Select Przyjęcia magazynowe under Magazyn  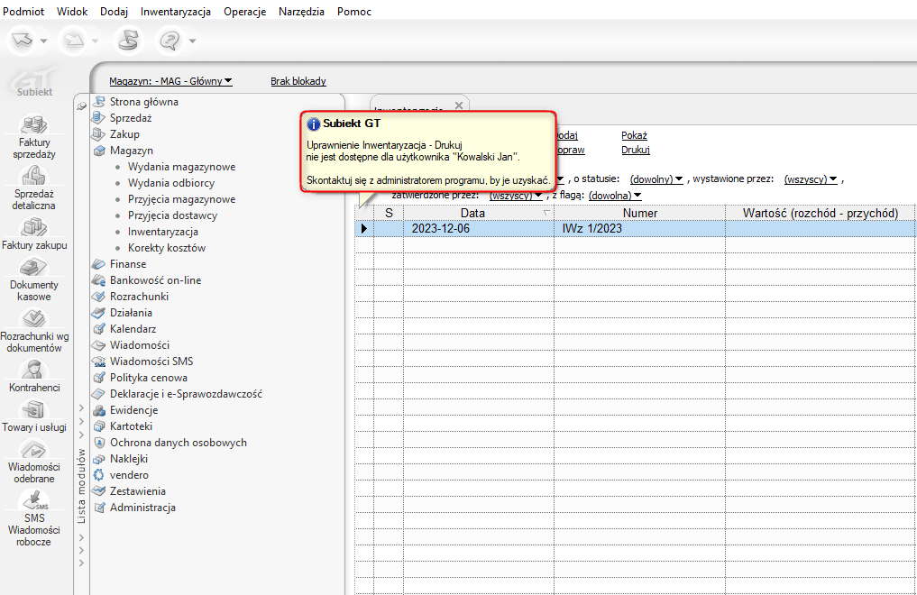182,199
